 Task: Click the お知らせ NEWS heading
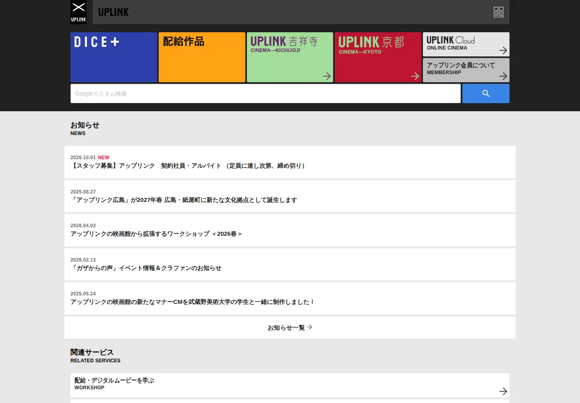coord(85,129)
